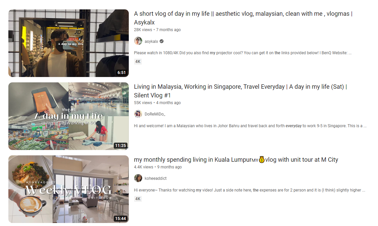Image resolution: width=378 pixels, height=226 pixels.
Task: Click asykalx channel avatar icon
Action: point(138,41)
